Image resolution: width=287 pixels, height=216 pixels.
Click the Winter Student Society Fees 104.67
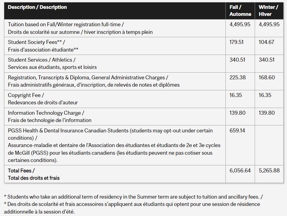tap(267, 42)
